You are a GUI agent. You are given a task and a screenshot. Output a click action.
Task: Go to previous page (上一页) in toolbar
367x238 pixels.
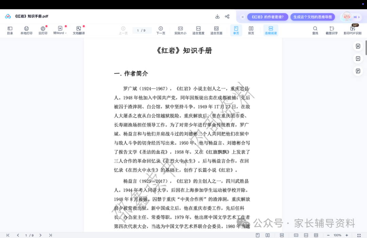point(123,31)
